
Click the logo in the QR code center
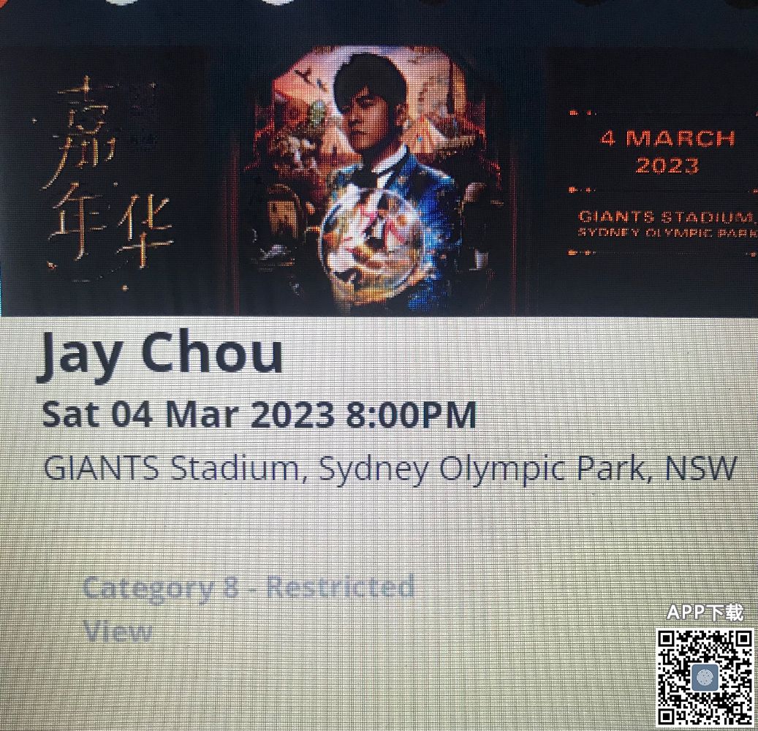tap(705, 678)
